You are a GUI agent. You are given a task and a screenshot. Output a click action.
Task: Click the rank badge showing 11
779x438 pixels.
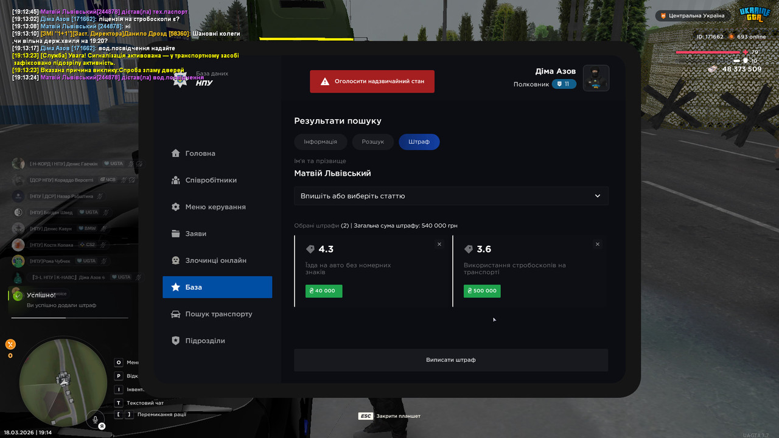click(x=564, y=84)
